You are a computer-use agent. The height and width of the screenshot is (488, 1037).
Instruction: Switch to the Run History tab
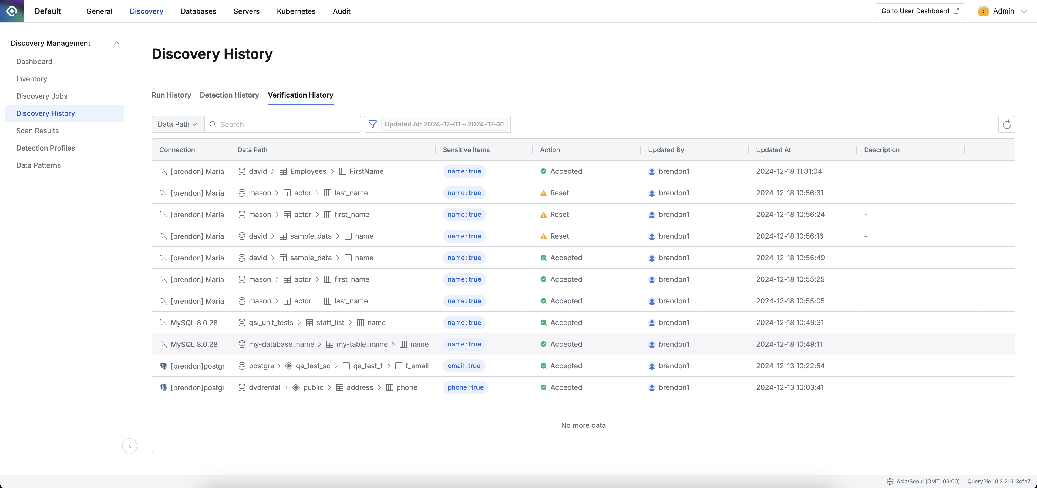[x=171, y=95]
